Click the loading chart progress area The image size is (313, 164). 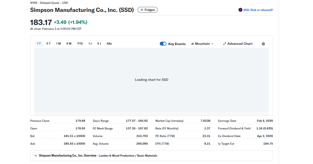click(x=151, y=80)
